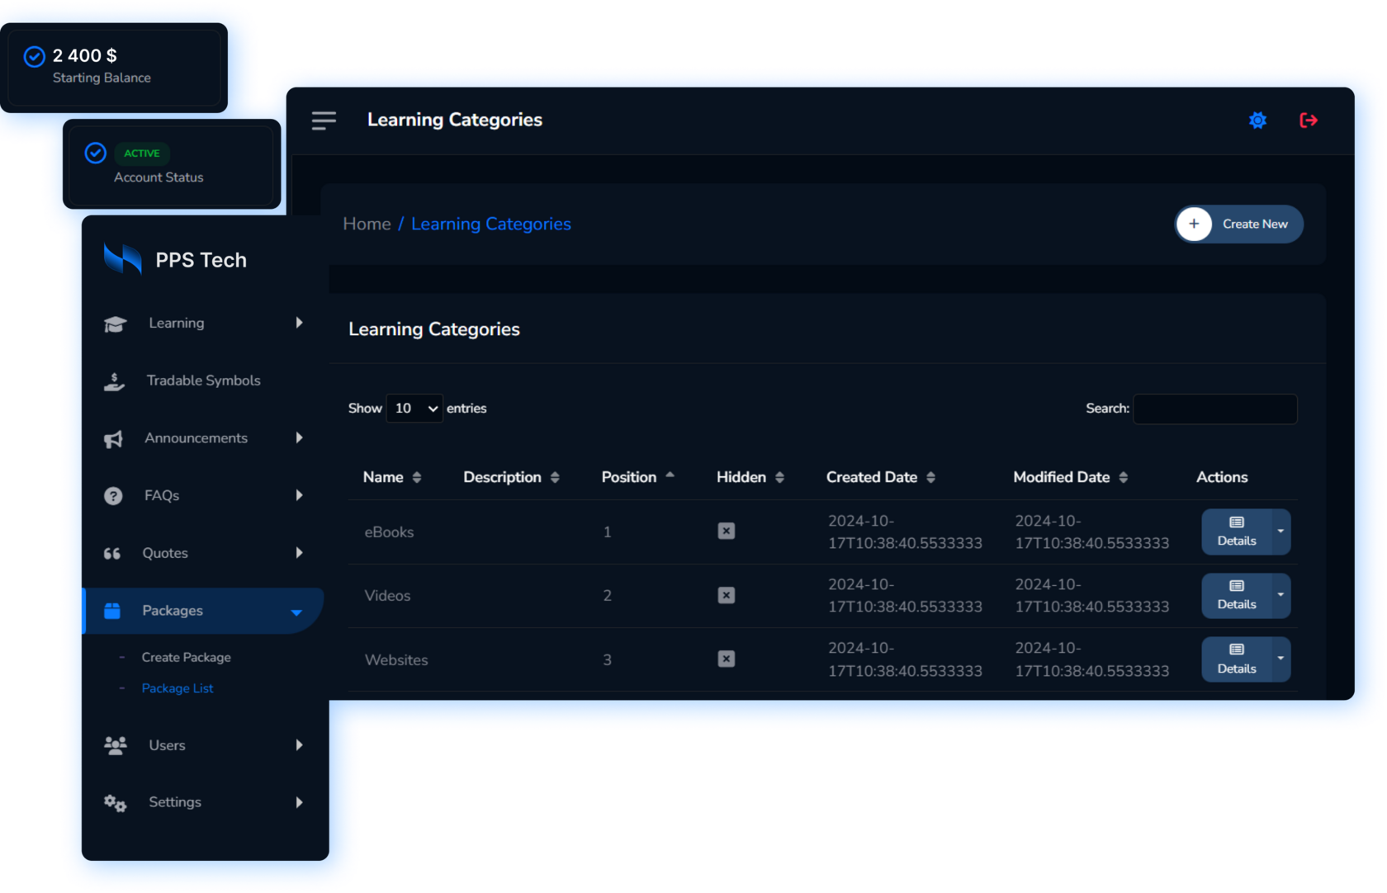This screenshot has height=893, width=1387.
Task: Open dropdown arrow beside eBooks Details button
Action: [x=1280, y=532]
